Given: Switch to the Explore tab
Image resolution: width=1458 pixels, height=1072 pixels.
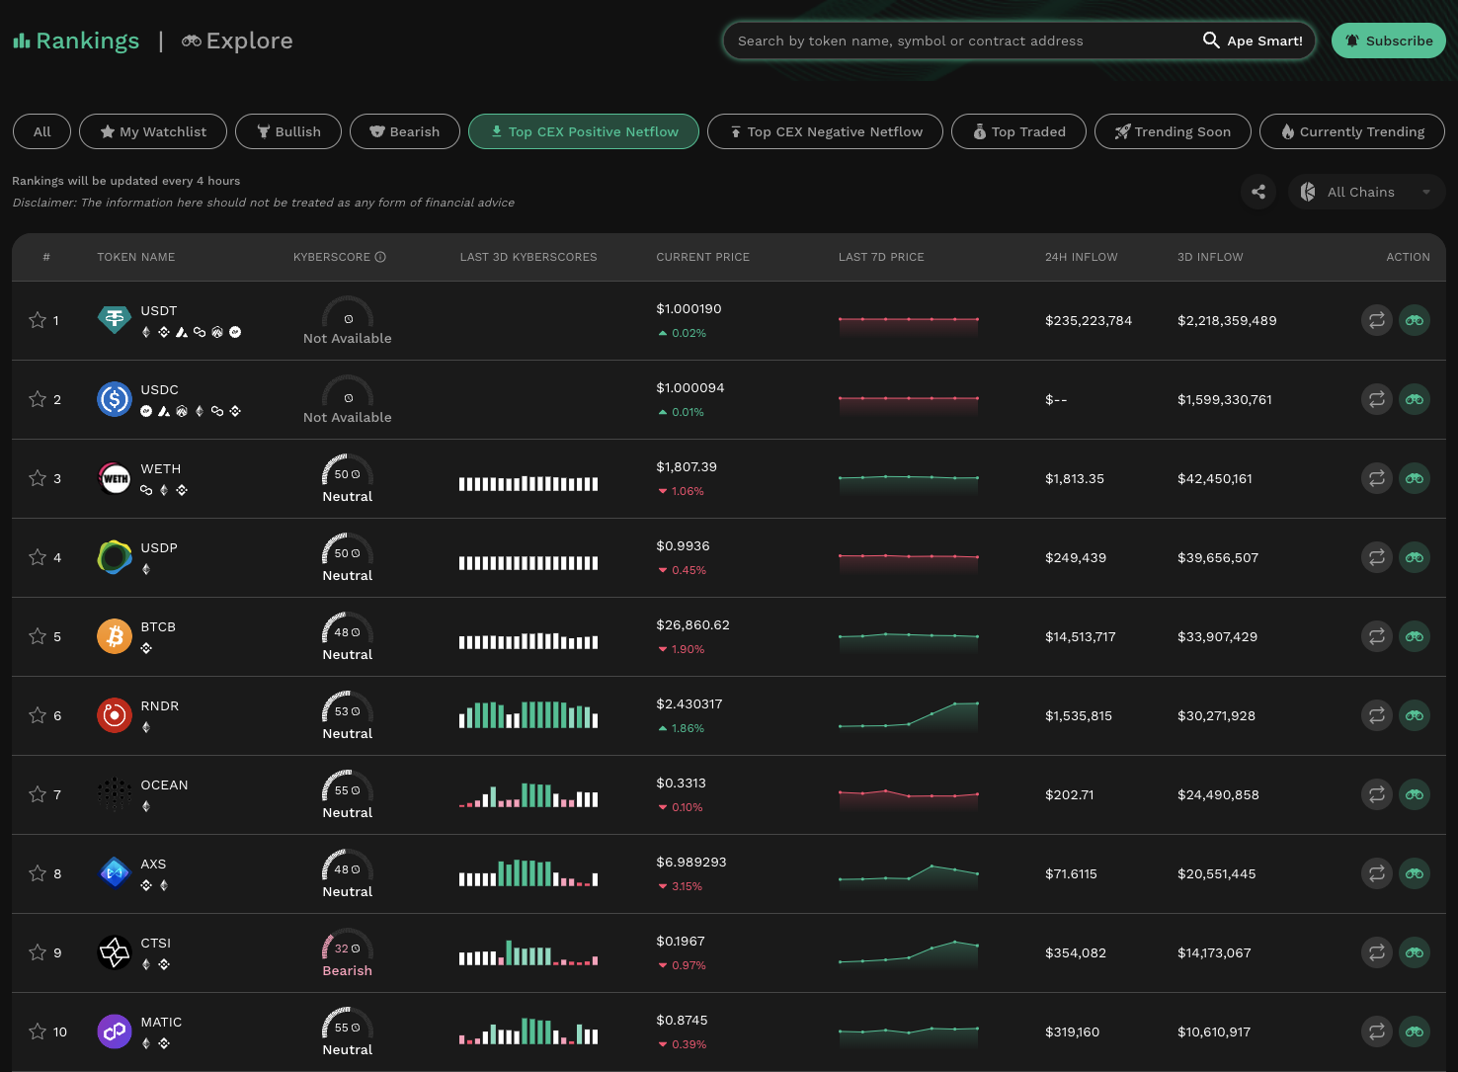Looking at the screenshot, I should 237,41.
